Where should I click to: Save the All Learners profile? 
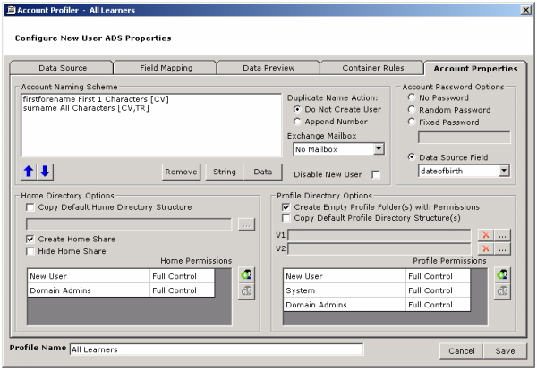505,351
